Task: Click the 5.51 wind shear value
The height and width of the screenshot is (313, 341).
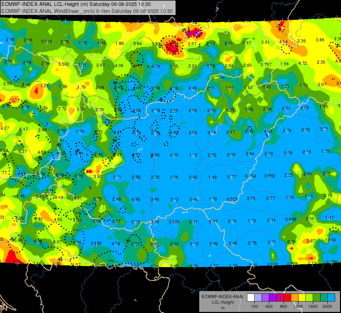Action: click(135, 244)
